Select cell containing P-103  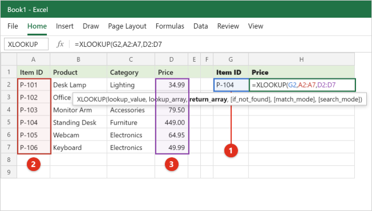[x=33, y=110]
